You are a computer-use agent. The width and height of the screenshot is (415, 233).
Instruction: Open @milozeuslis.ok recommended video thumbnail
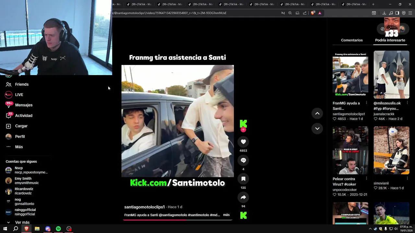pyautogui.click(x=391, y=74)
